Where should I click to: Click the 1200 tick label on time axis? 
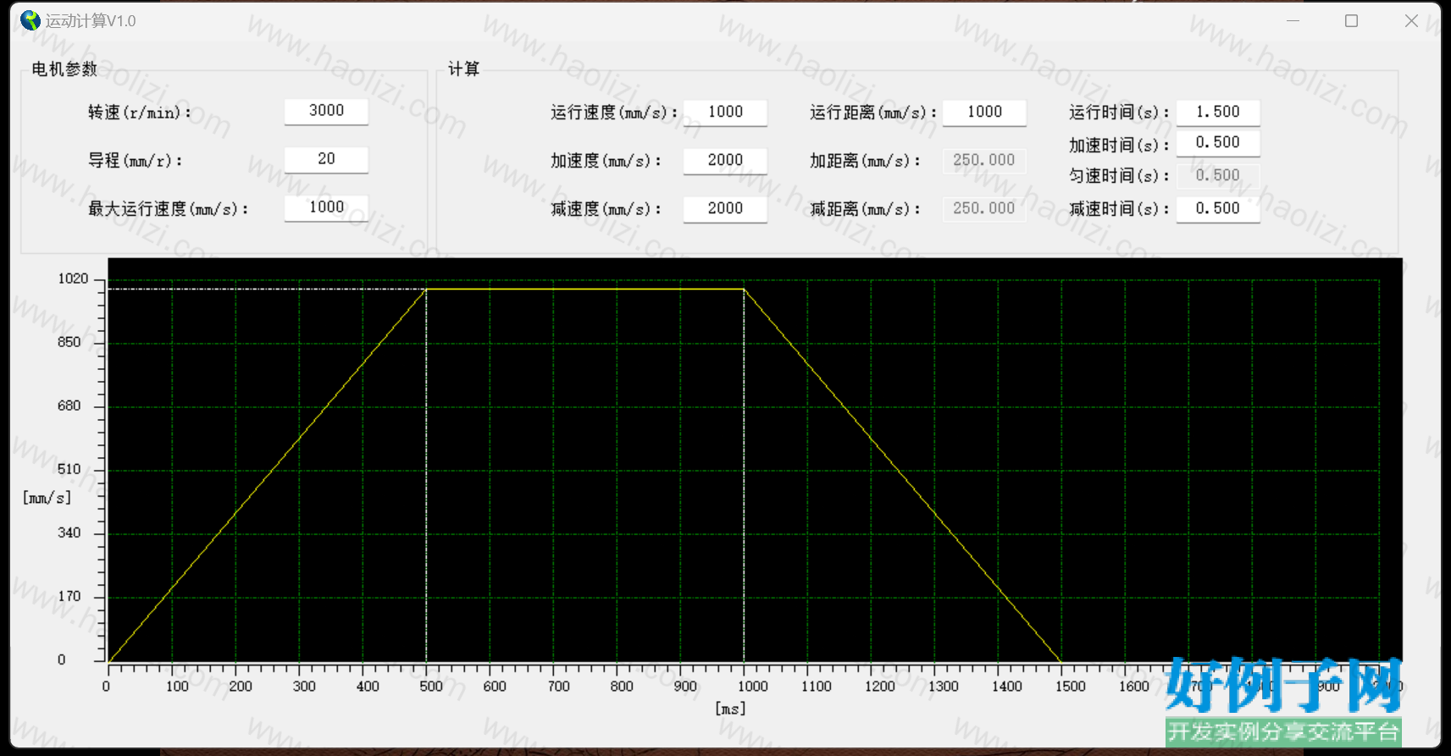(880, 687)
